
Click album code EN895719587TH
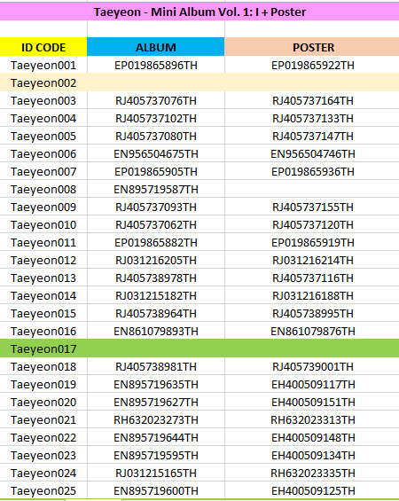click(156, 190)
